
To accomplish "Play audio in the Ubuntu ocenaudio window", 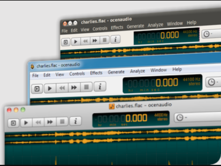I will coord(76,41).
